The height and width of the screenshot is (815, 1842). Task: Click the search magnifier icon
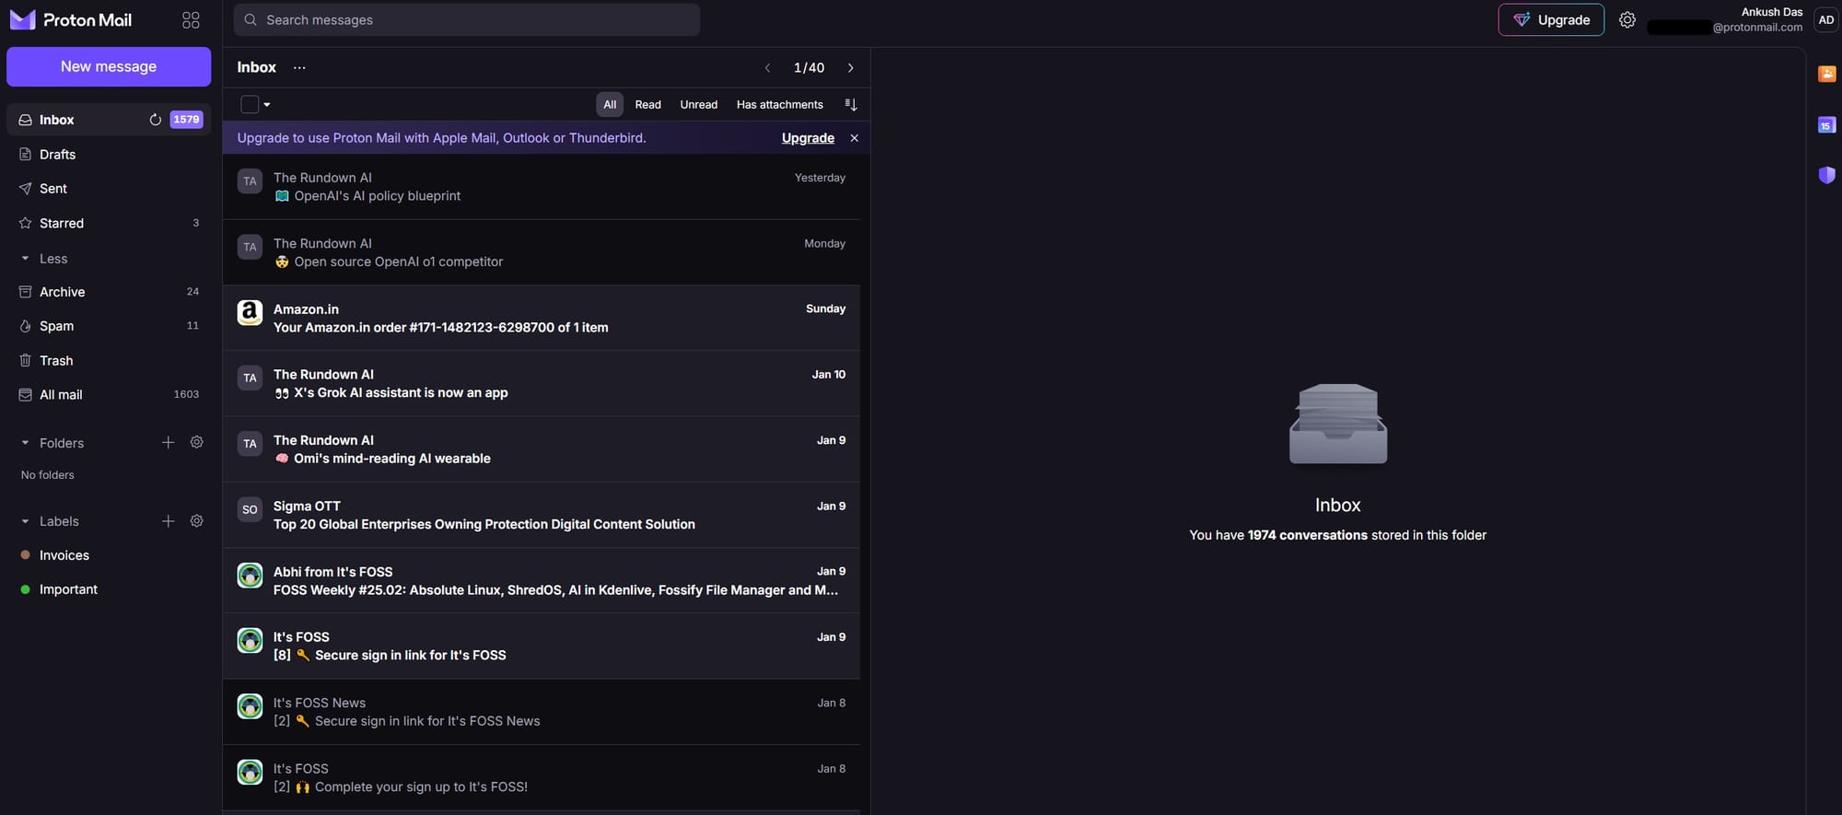click(x=250, y=20)
